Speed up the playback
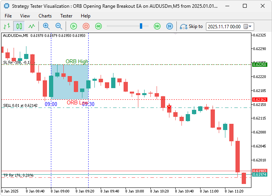The image size is (272, 196). click(x=157, y=26)
